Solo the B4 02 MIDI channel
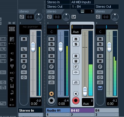 76,44
